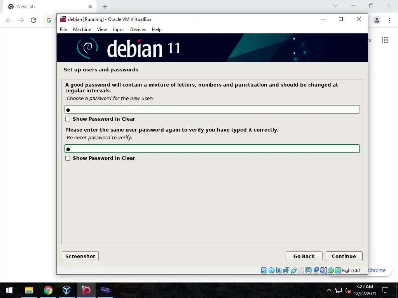Click the hard disk activity indicator icon

point(264,270)
